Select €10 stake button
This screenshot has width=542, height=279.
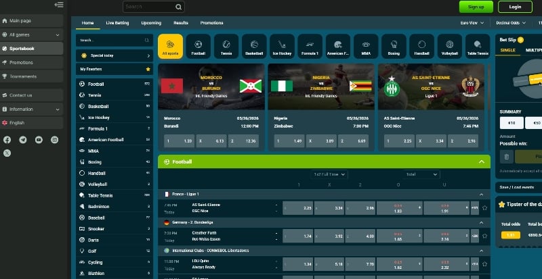[512, 123]
